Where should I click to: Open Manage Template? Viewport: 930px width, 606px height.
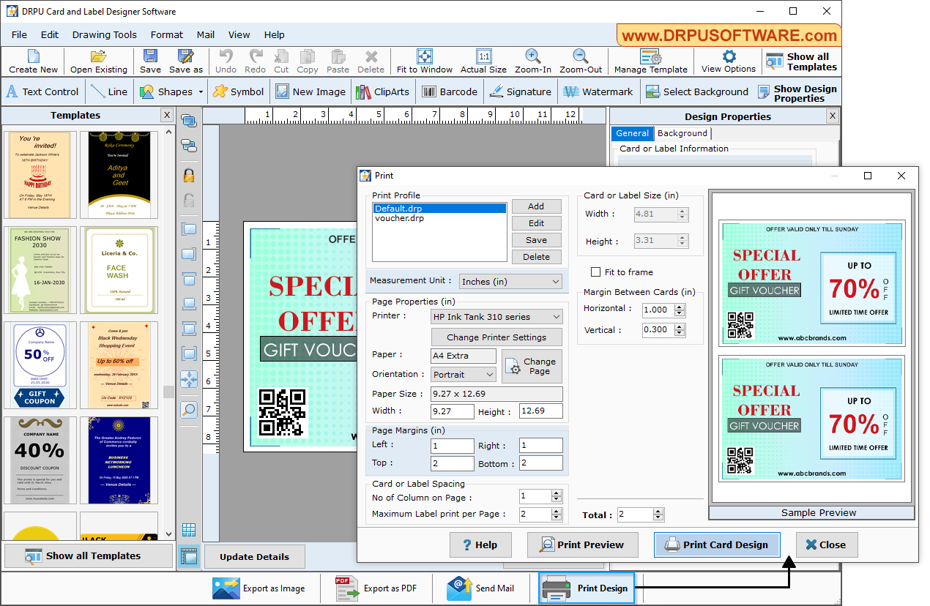(x=650, y=61)
